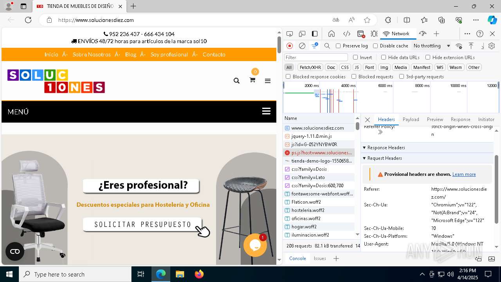
Task: Check 3rd-party requests checkbox
Action: pos(402,77)
